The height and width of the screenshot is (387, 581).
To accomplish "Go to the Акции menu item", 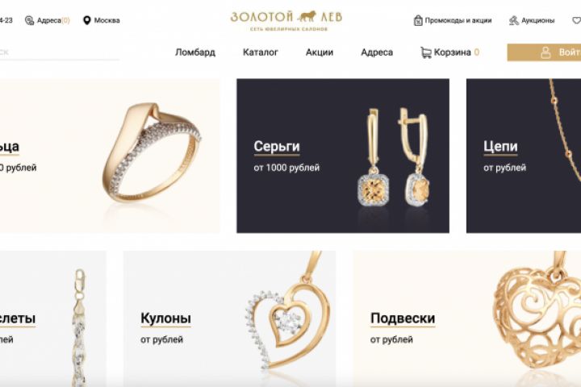I will (320, 52).
